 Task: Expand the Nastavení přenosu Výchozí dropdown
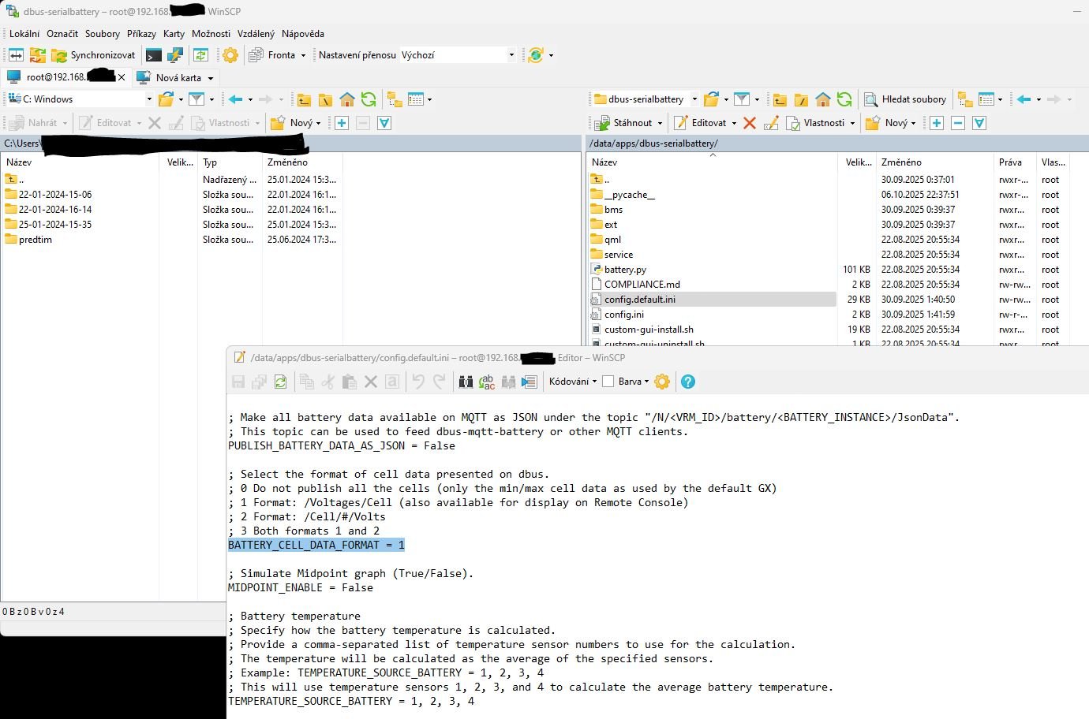click(x=511, y=55)
